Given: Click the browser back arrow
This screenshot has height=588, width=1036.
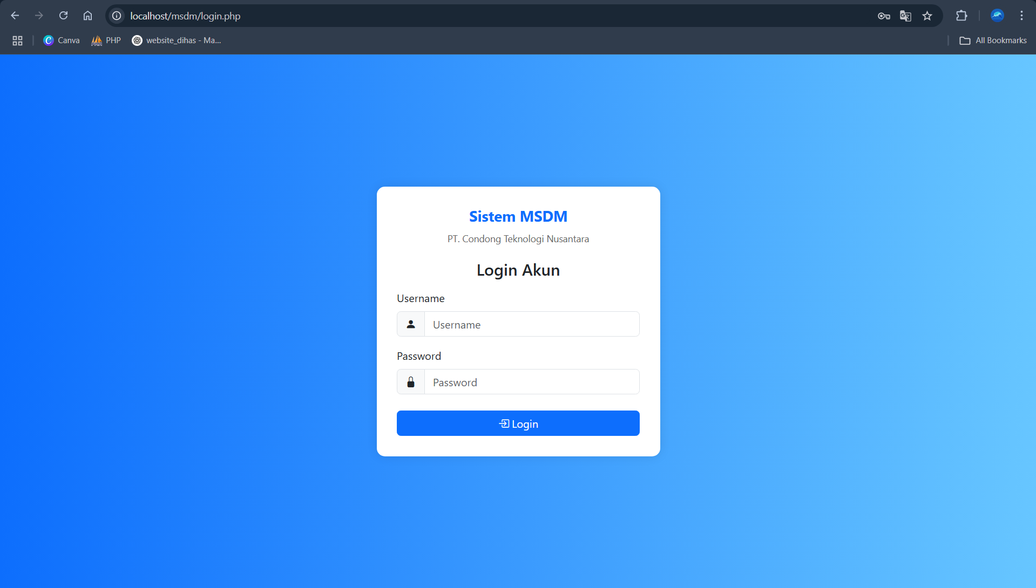Looking at the screenshot, I should click(x=15, y=16).
